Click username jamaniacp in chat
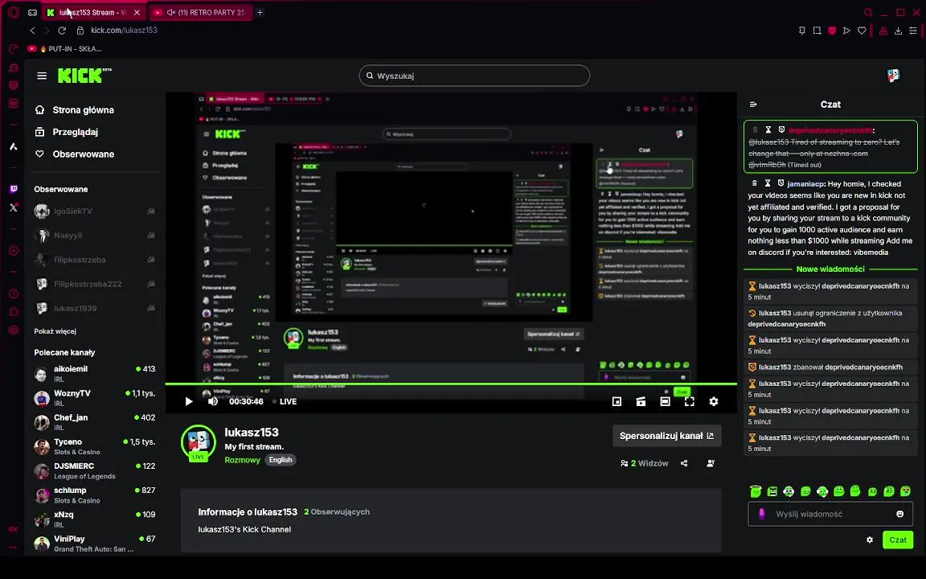This screenshot has height=579, width=926. click(805, 184)
